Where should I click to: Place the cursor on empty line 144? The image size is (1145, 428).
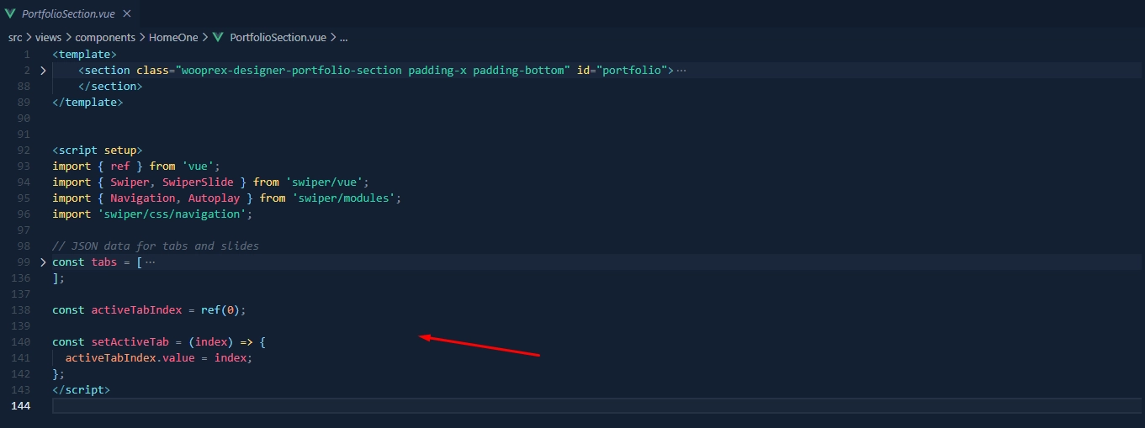(337, 406)
